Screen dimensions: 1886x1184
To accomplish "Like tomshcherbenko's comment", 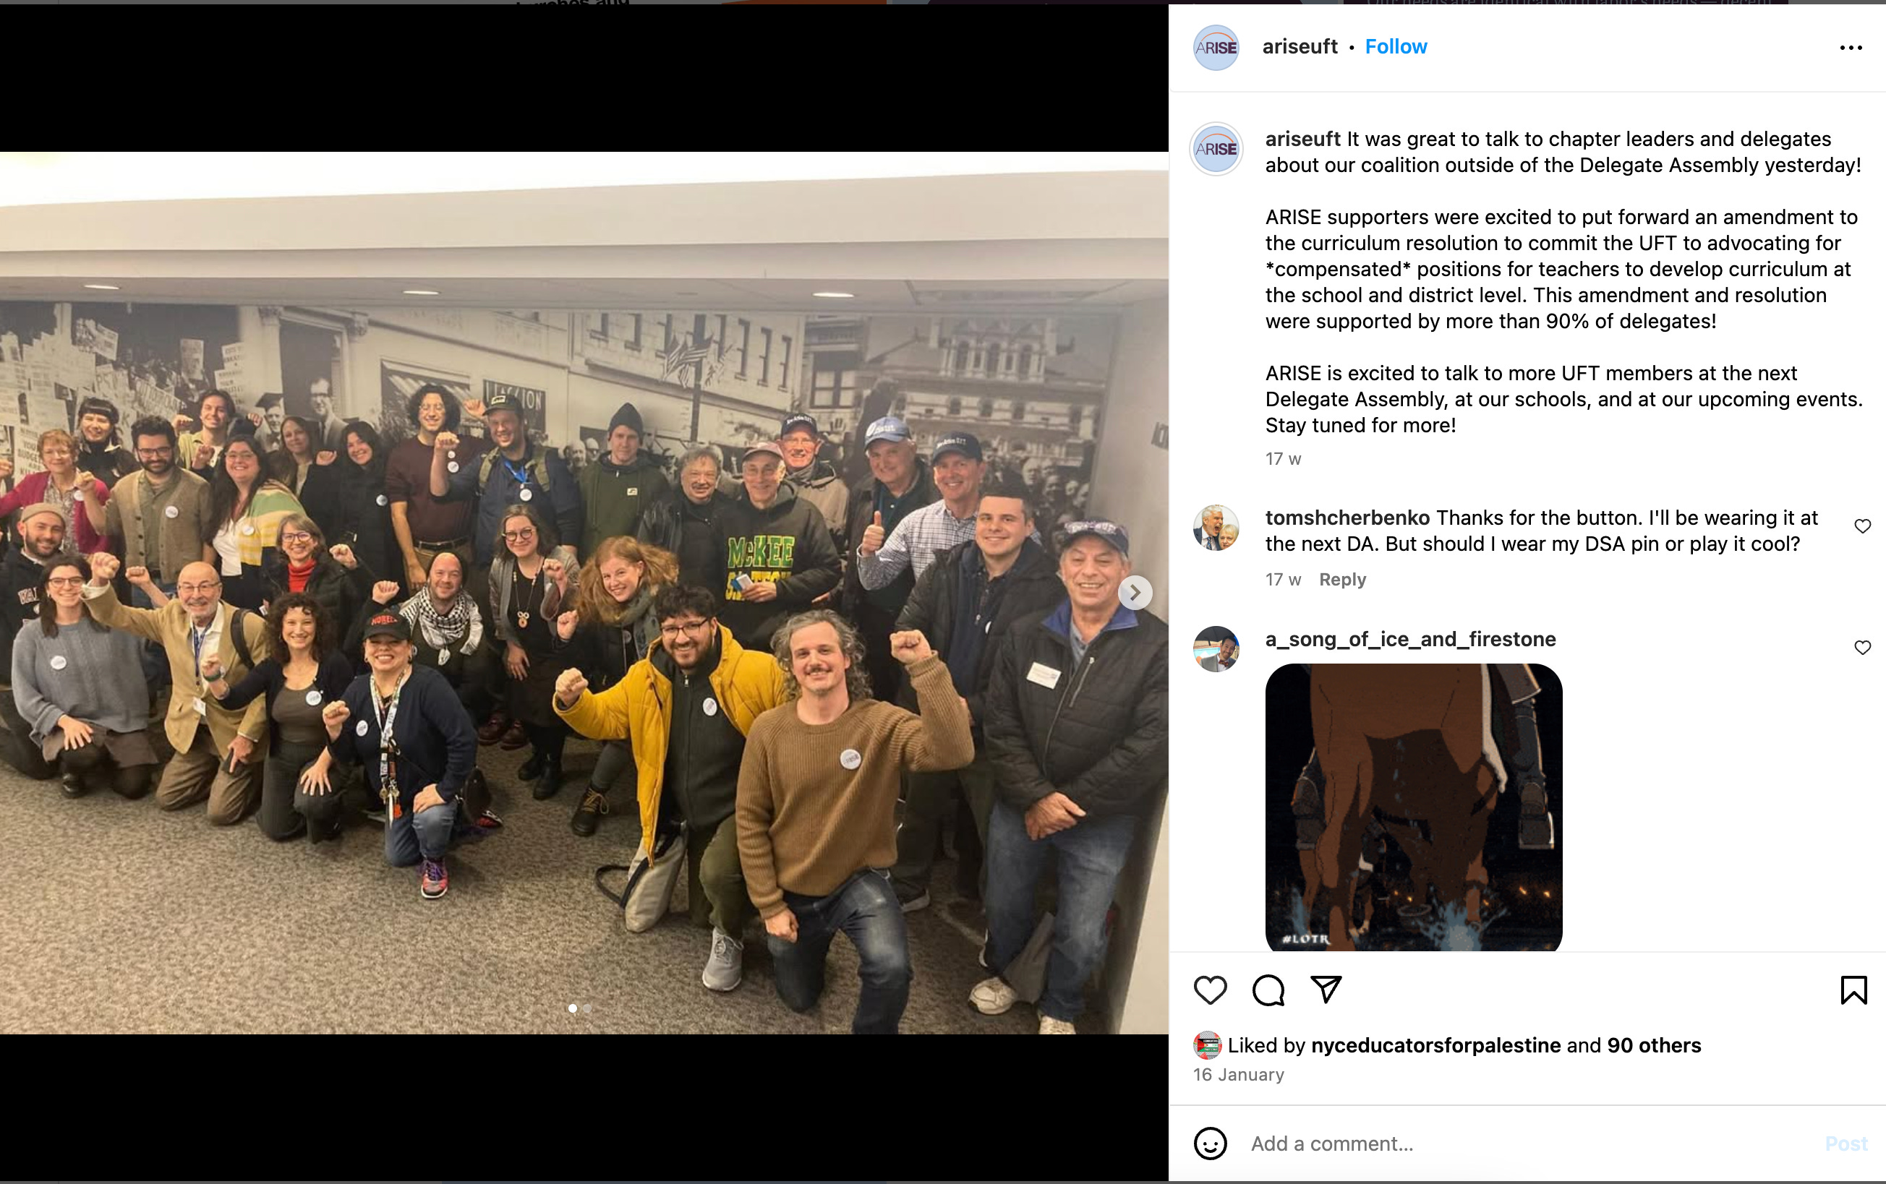I will (1863, 526).
